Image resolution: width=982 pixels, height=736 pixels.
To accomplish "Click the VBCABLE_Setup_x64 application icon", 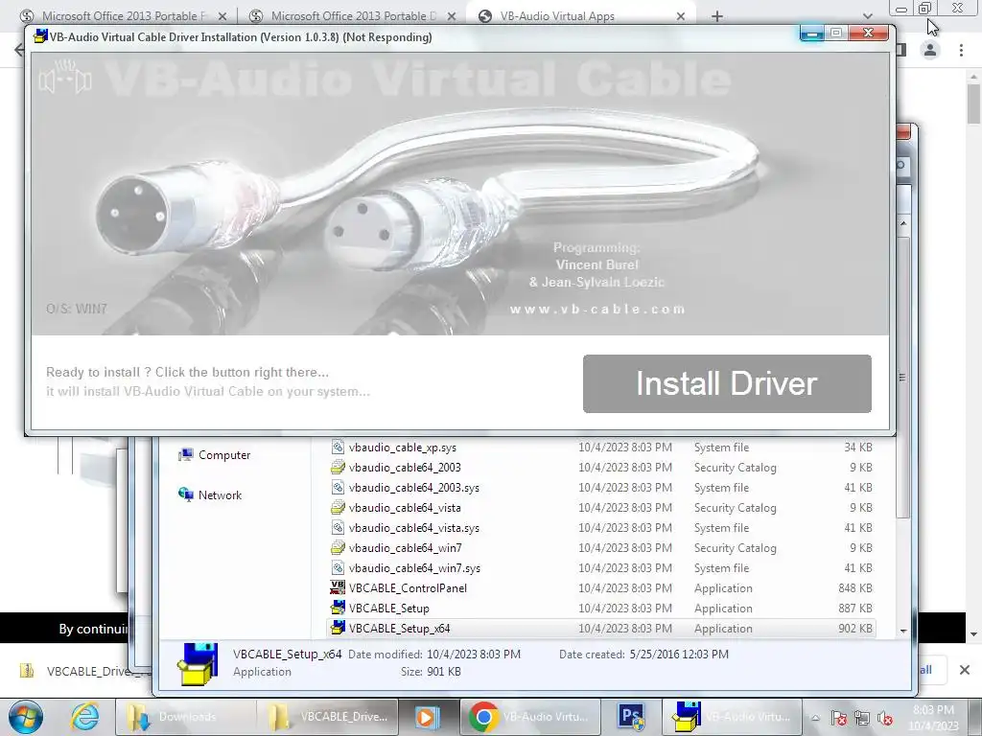I will point(338,628).
